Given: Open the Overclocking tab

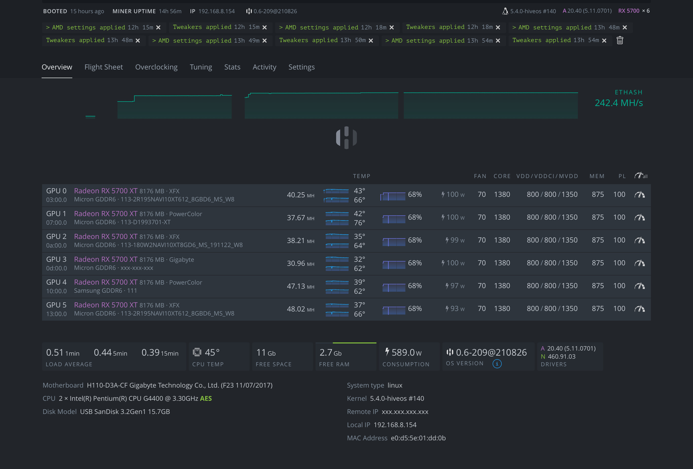Looking at the screenshot, I should click(x=156, y=67).
